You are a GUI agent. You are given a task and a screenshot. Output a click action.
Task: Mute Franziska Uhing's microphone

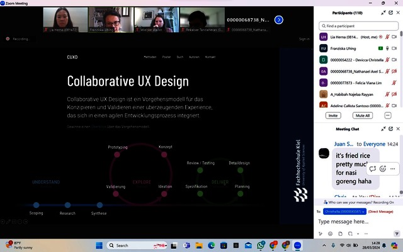(387, 49)
